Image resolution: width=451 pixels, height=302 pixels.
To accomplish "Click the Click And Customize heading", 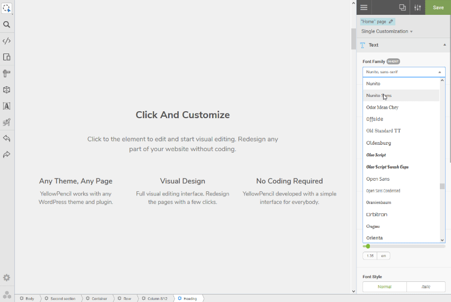I will point(183,115).
